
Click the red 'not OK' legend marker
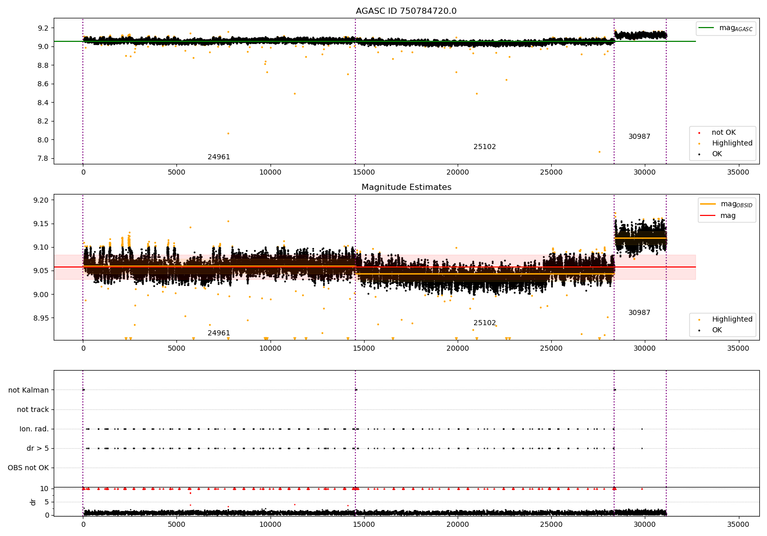[699, 133]
